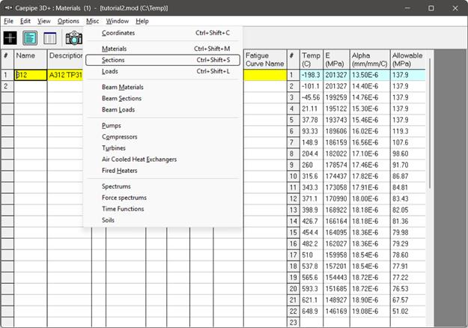
Task: Select allowable value 79.98
Action: [x=407, y=232]
